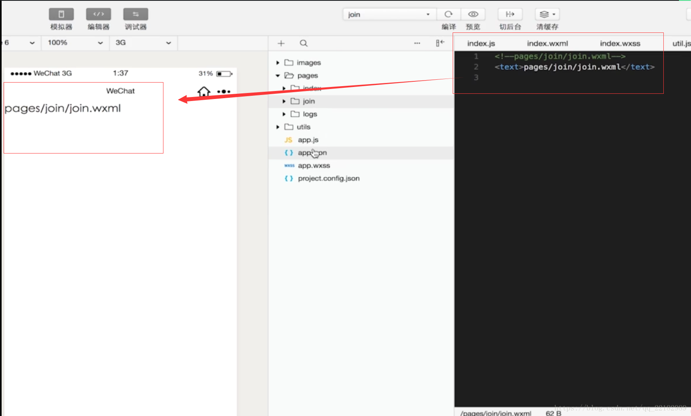Click the JS icon beside app.js
Viewport: 691px width, 416px height.
[288, 140]
